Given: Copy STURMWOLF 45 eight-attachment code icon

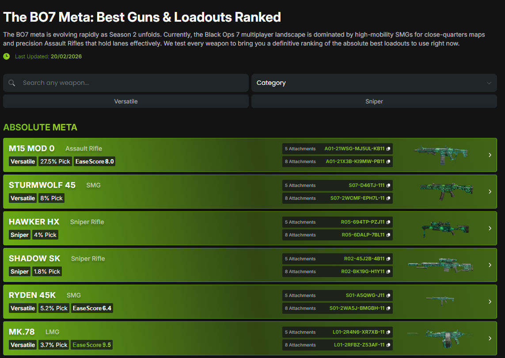Looking at the screenshot, I should coord(388,198).
